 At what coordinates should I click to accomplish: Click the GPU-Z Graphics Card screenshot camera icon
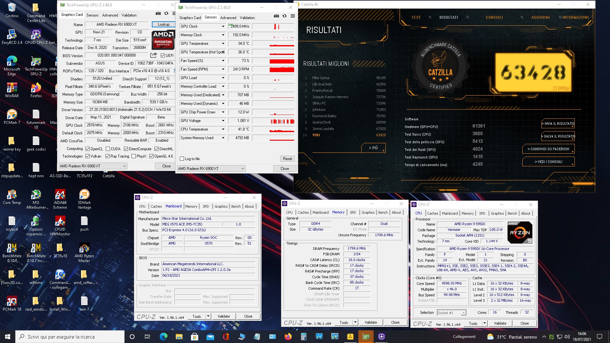(x=158, y=14)
